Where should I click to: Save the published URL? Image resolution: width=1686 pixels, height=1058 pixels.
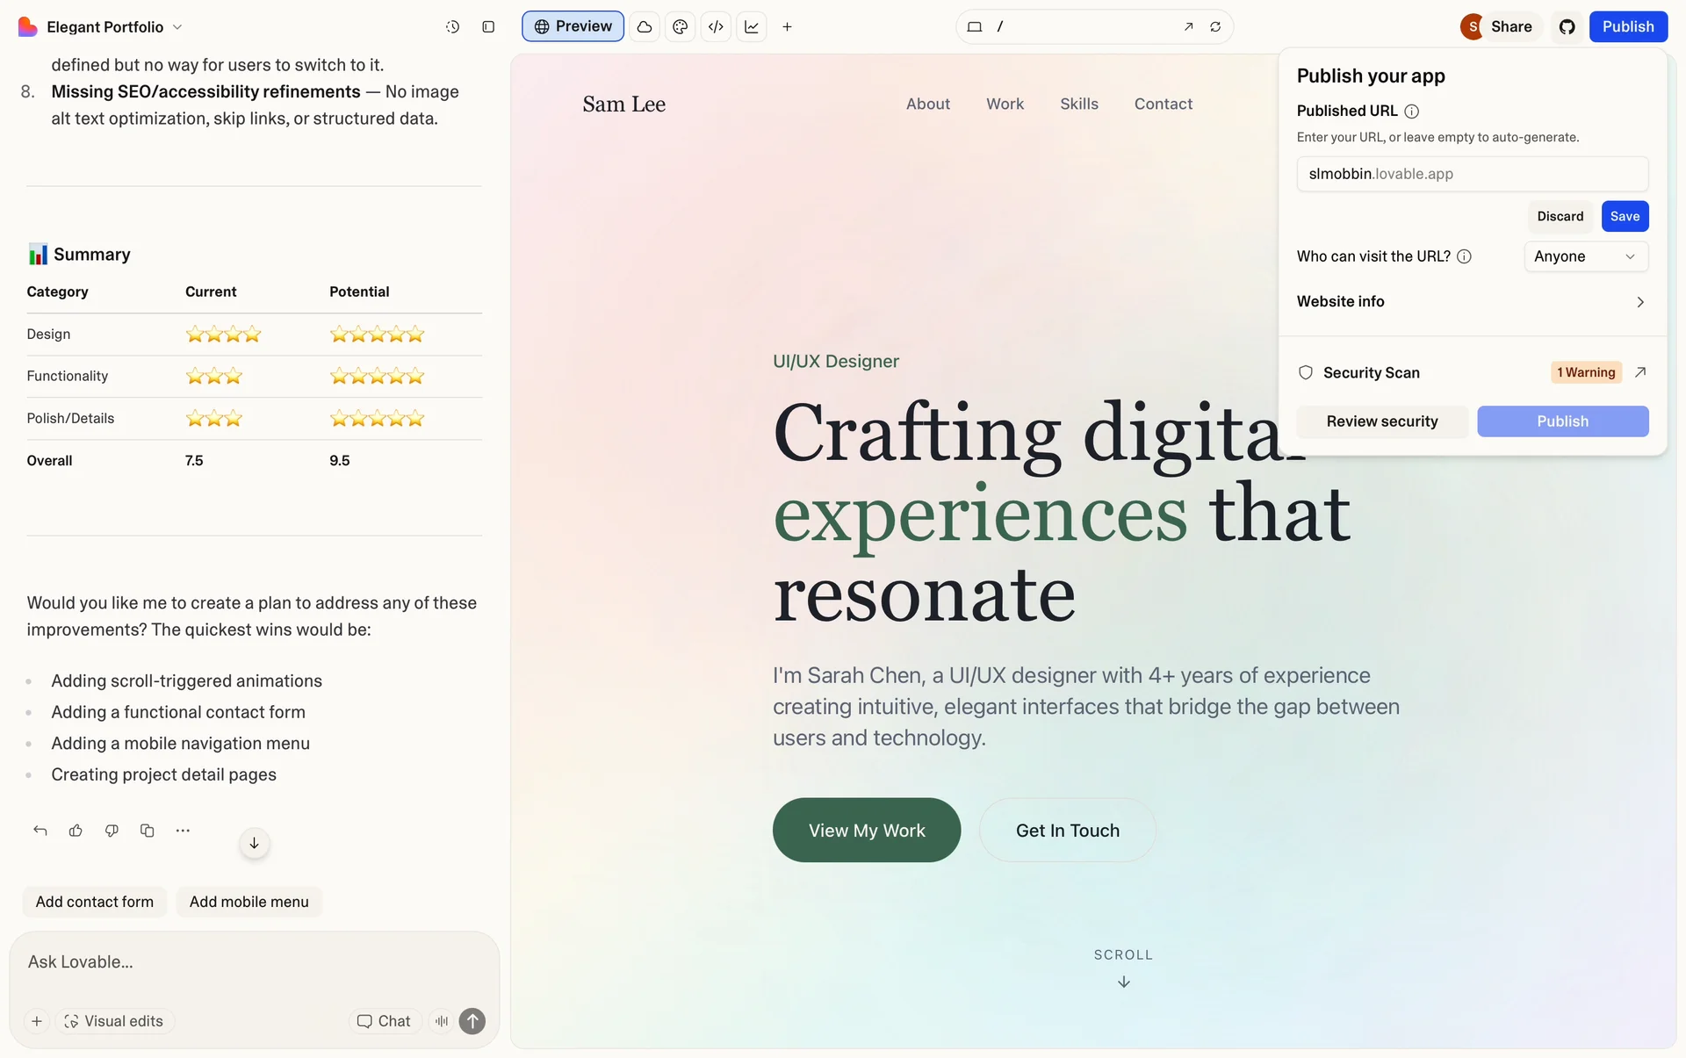tap(1624, 217)
